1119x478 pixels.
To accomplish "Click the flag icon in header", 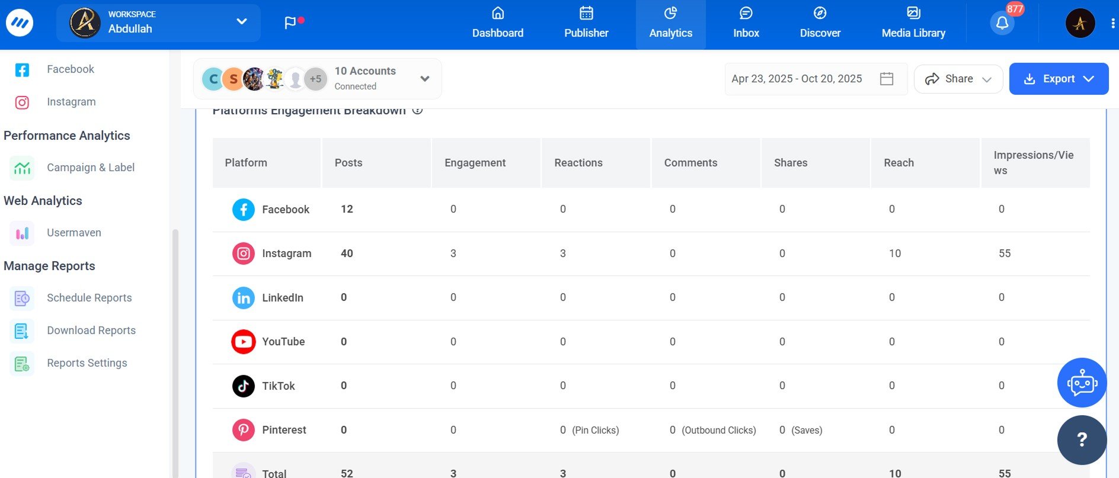I will pos(290,23).
